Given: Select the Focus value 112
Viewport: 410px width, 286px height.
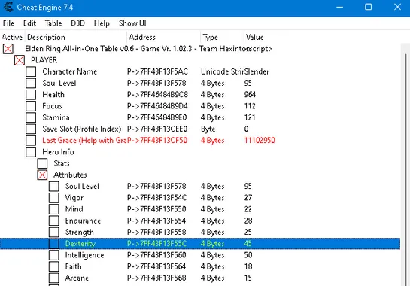Looking at the screenshot, I should click(x=250, y=106).
